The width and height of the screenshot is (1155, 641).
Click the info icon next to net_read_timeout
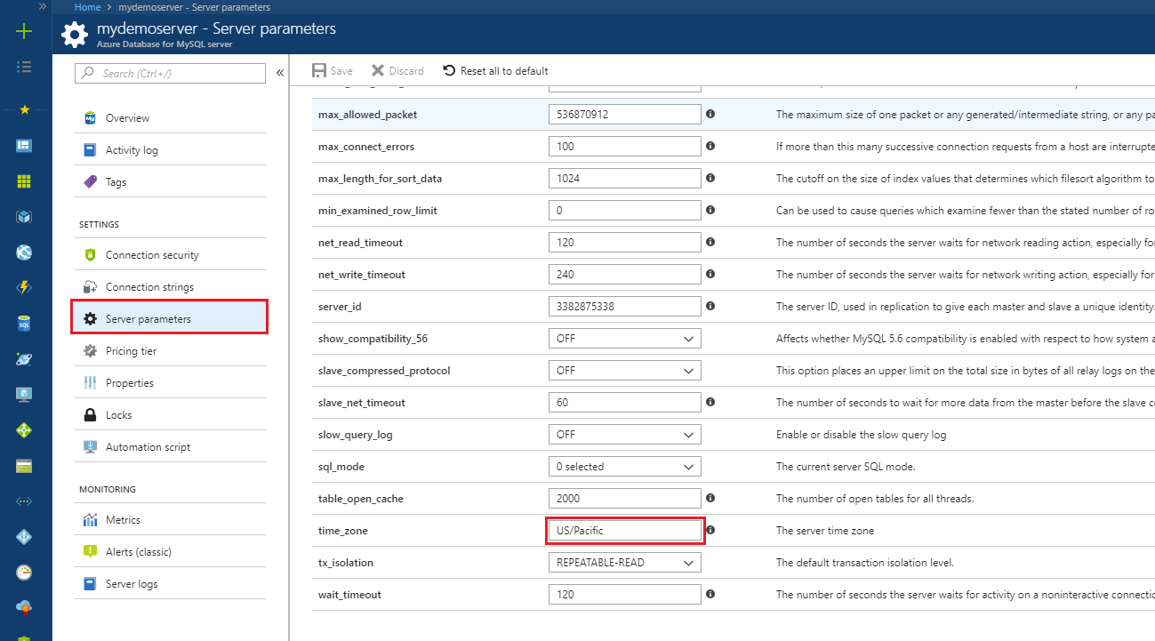click(x=710, y=242)
